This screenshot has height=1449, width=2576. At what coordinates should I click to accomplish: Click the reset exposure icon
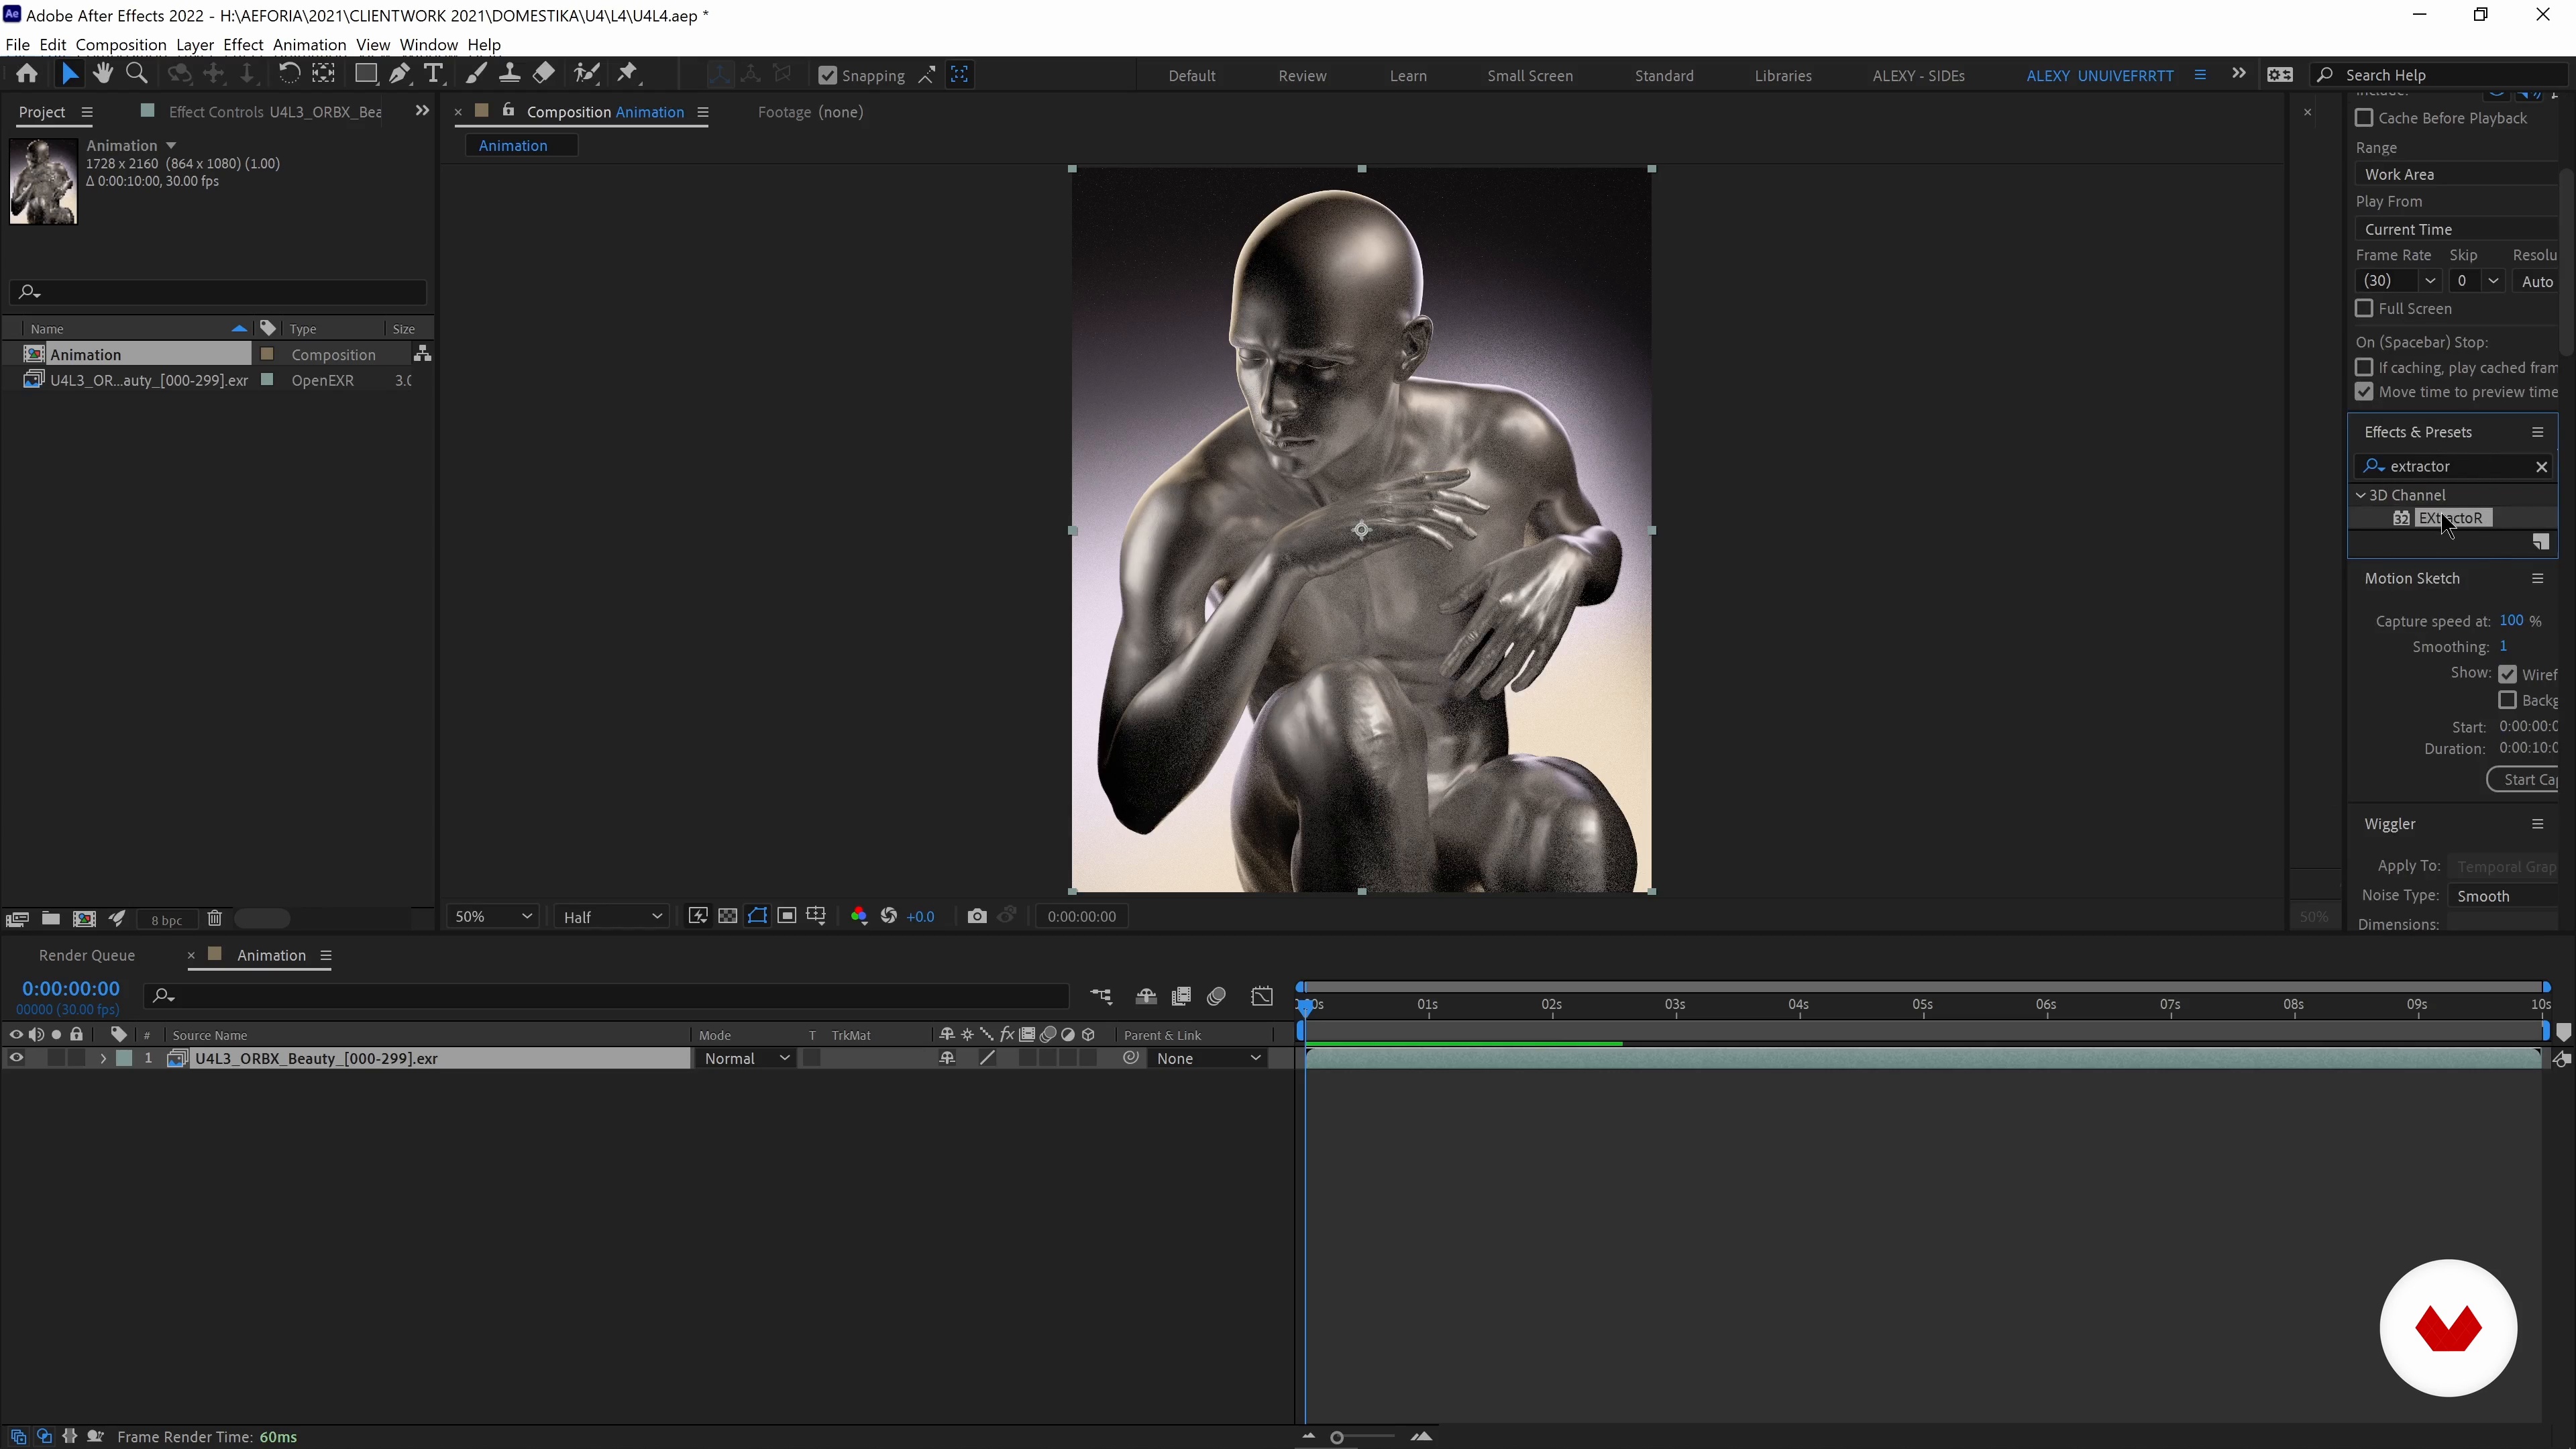click(889, 917)
